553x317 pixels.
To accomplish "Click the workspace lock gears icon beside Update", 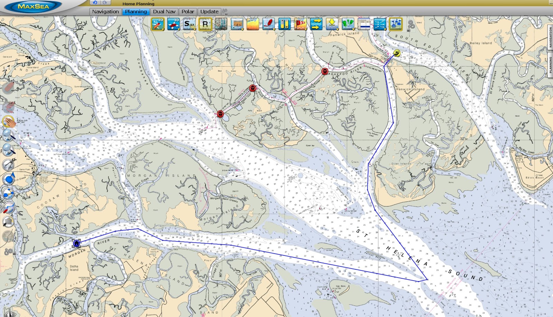I will [225, 12].
